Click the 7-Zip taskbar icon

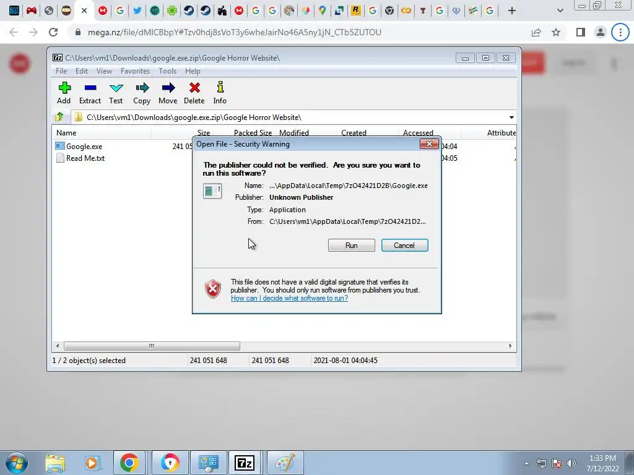[x=244, y=463]
